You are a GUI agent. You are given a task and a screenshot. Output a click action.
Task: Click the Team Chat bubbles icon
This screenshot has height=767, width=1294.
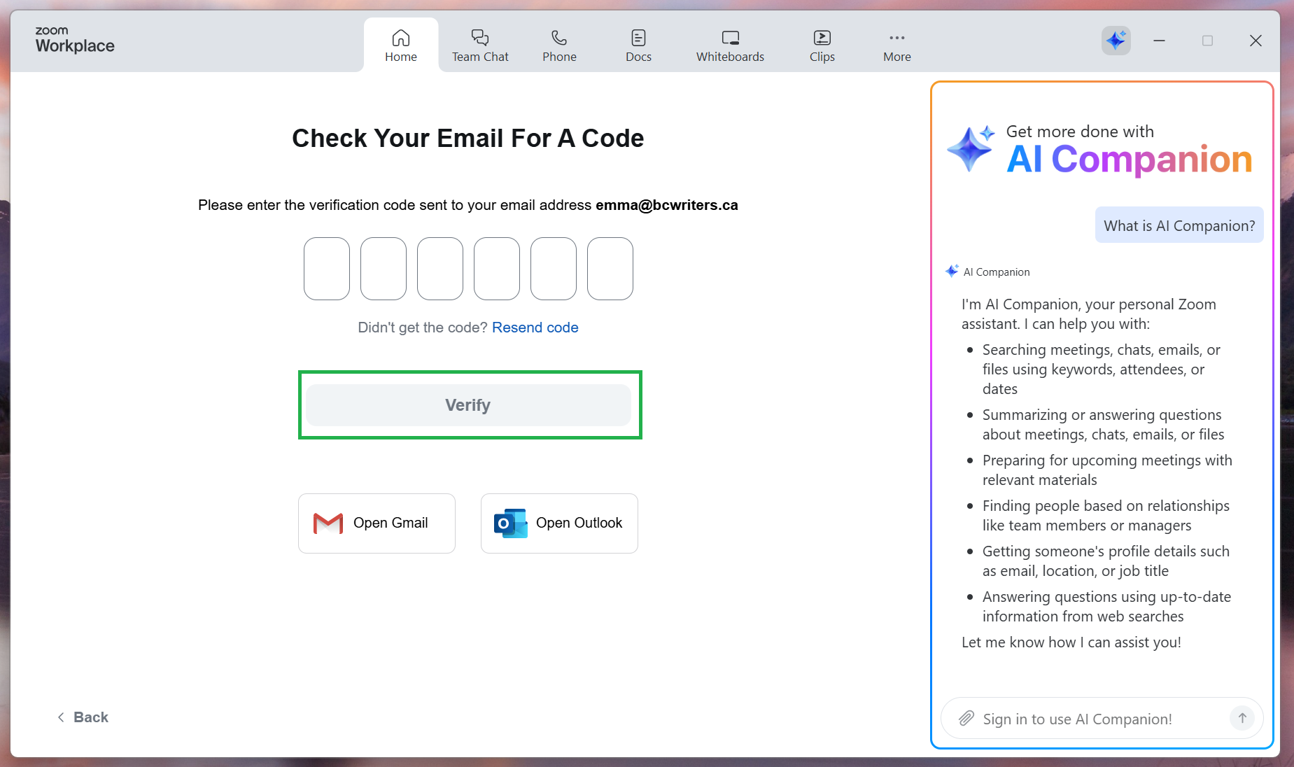click(480, 37)
